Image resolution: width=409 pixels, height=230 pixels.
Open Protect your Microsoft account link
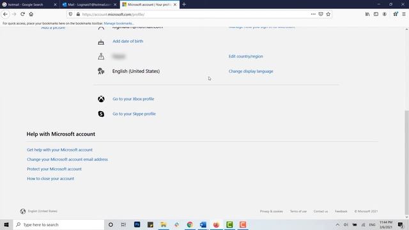[54, 169]
